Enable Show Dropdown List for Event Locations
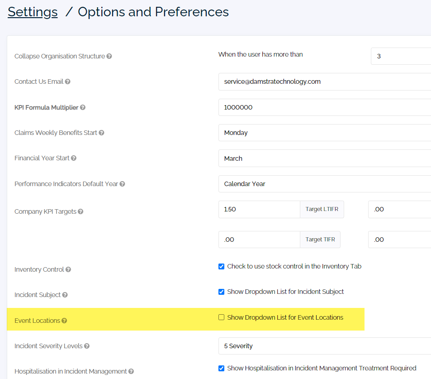 coord(221,317)
